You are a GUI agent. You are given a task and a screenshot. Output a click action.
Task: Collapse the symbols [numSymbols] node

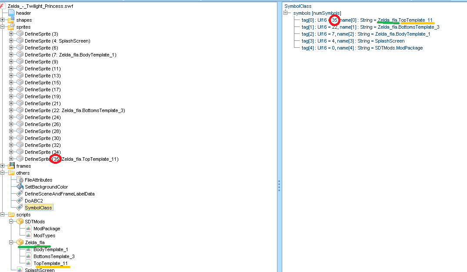[x=286, y=13]
